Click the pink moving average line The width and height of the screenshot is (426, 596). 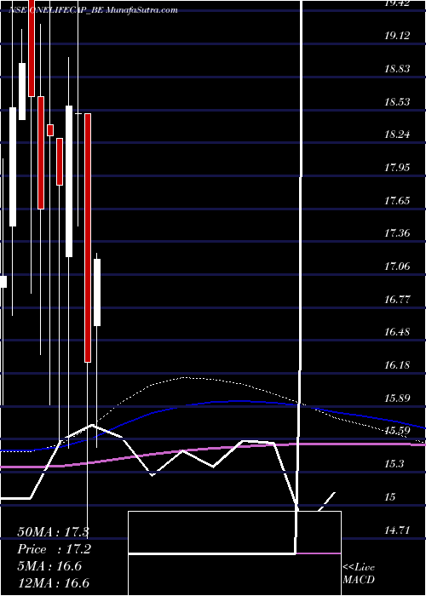pos(213,449)
